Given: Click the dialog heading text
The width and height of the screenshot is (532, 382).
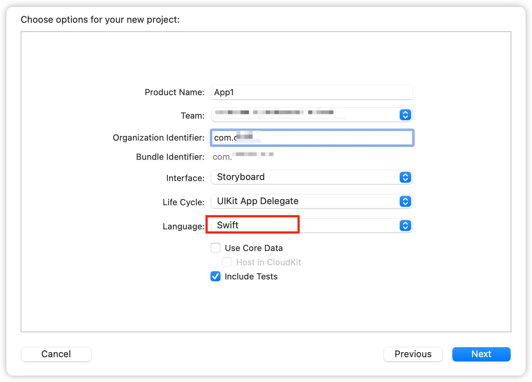Looking at the screenshot, I should coord(100,20).
